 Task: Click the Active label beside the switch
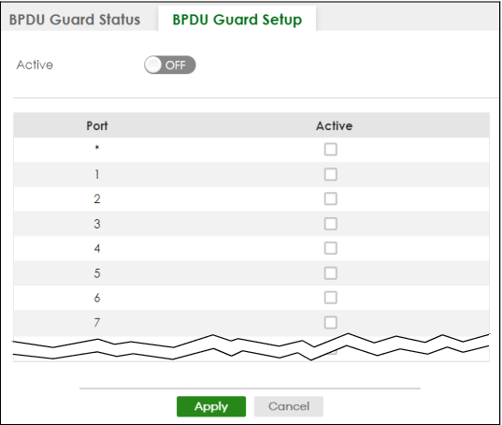[35, 65]
